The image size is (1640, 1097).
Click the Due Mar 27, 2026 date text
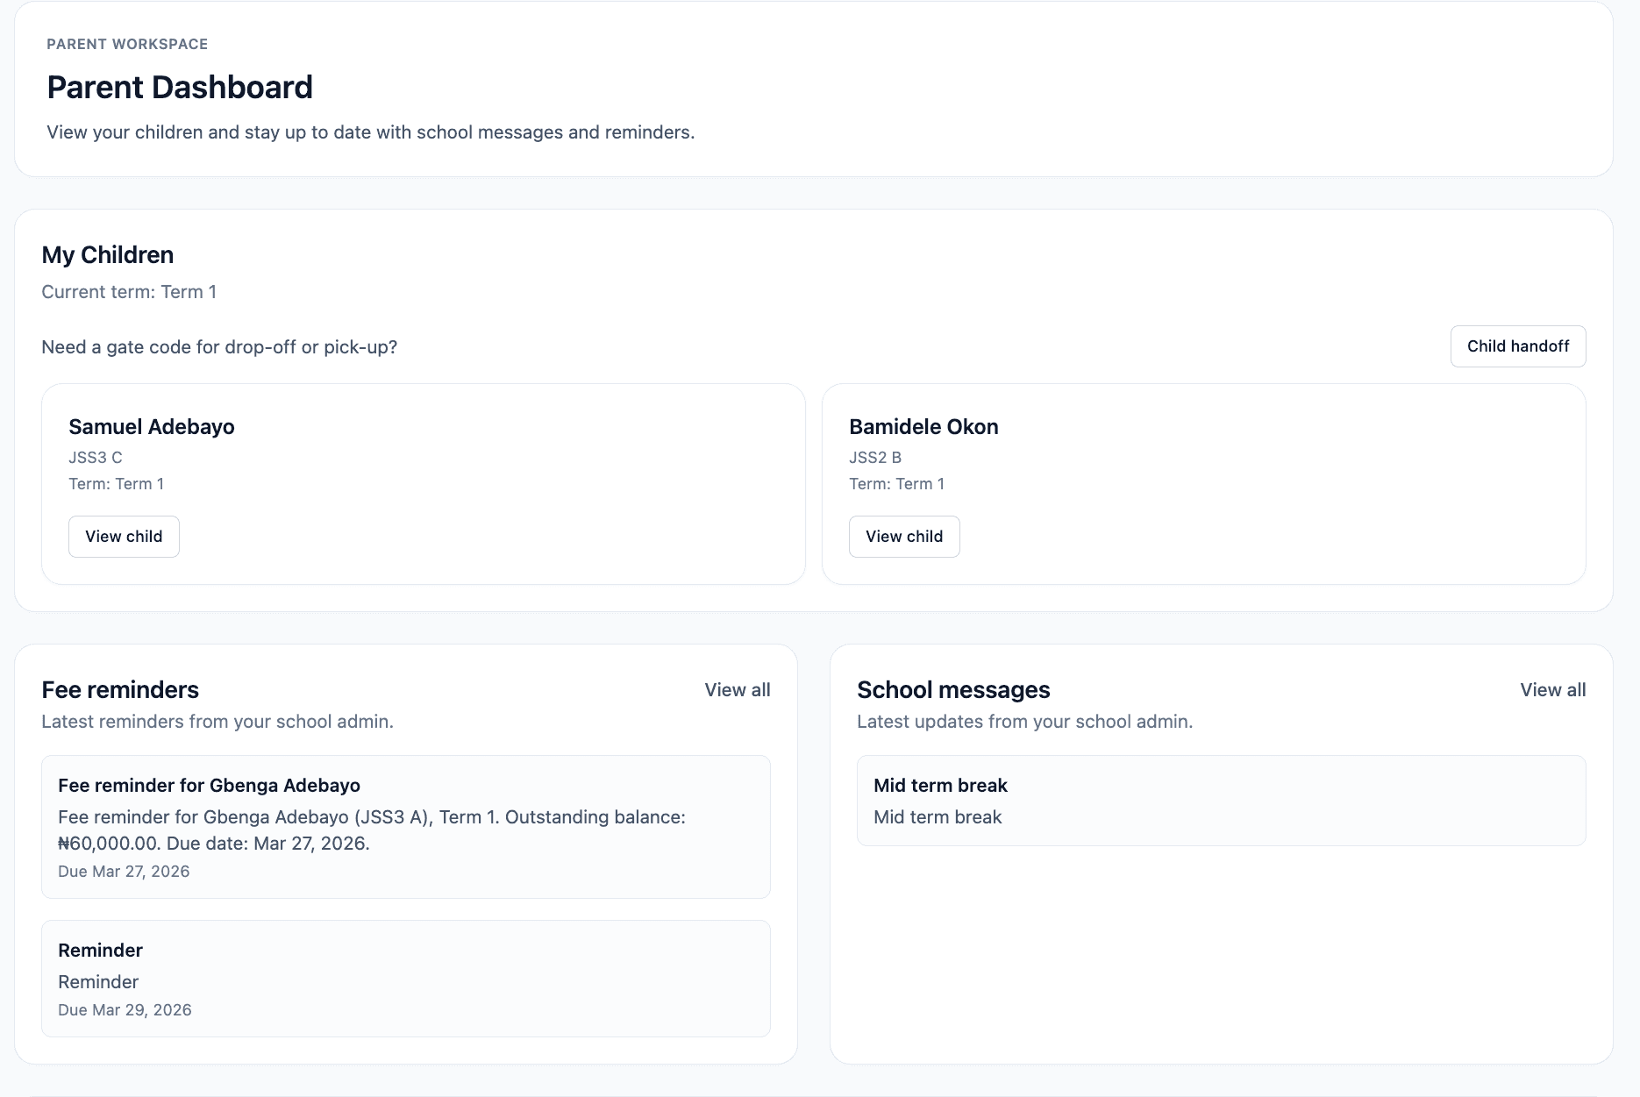click(123, 871)
